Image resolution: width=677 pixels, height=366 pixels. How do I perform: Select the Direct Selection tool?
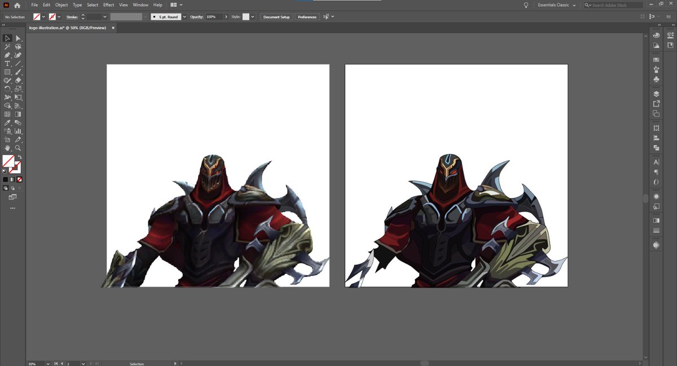click(x=18, y=38)
